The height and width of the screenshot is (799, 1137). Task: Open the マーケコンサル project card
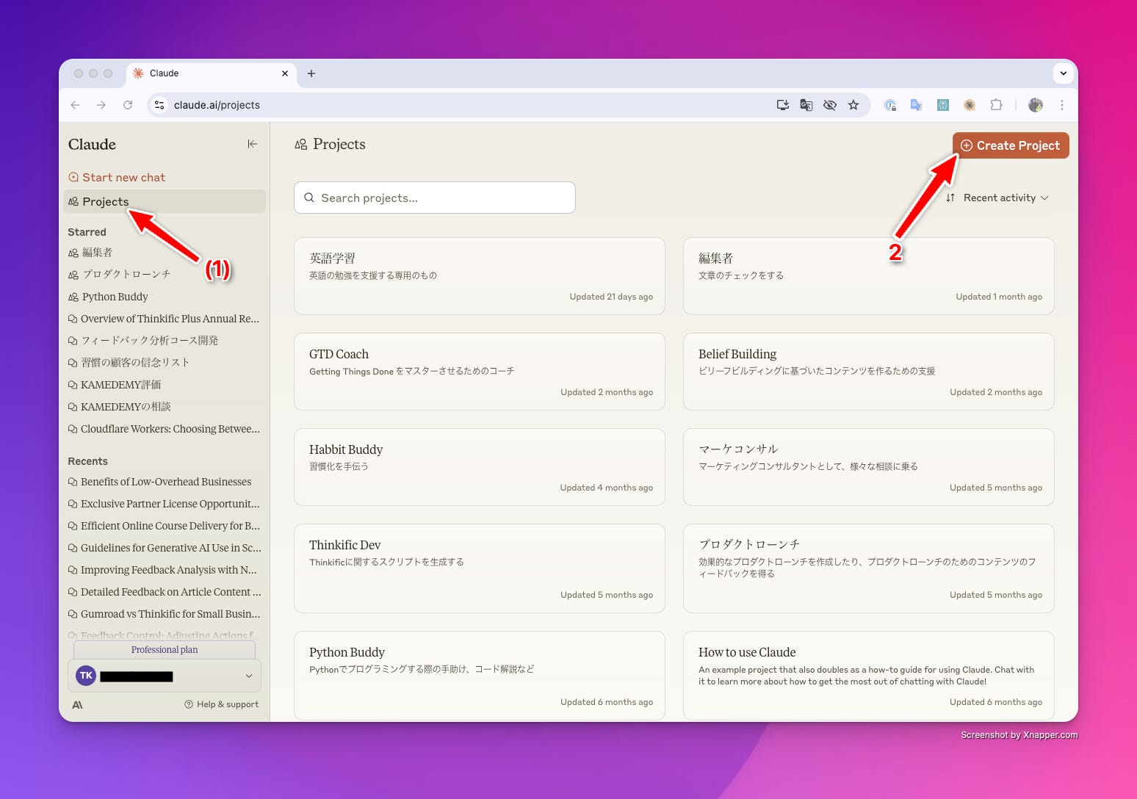pyautogui.click(x=869, y=467)
